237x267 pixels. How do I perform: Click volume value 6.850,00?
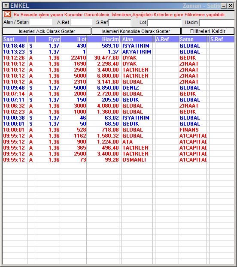click(x=108, y=88)
